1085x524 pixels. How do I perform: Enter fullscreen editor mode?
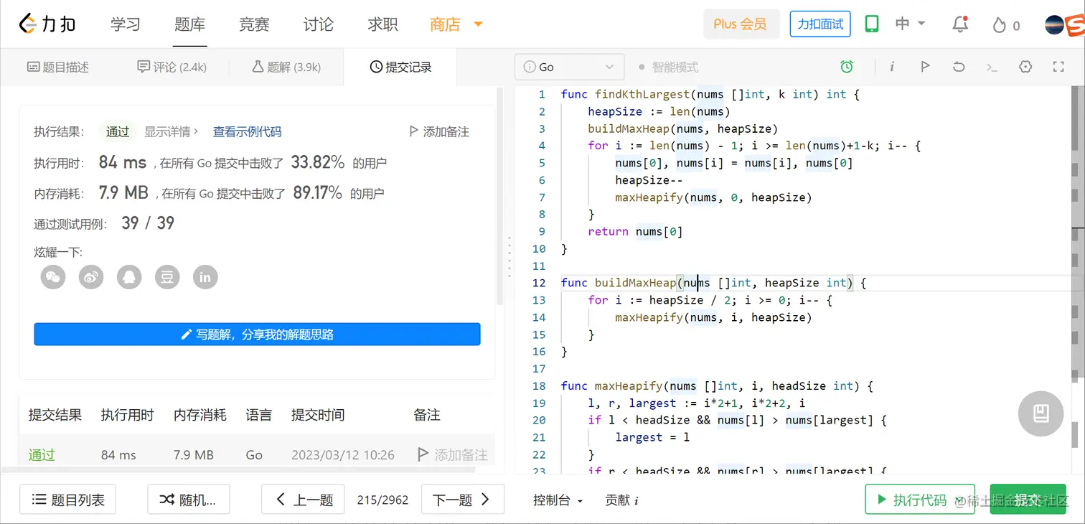pyautogui.click(x=1058, y=67)
